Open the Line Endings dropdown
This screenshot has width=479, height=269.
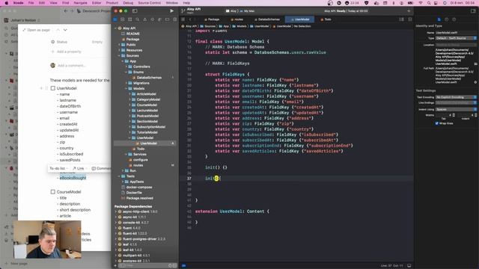456,103
